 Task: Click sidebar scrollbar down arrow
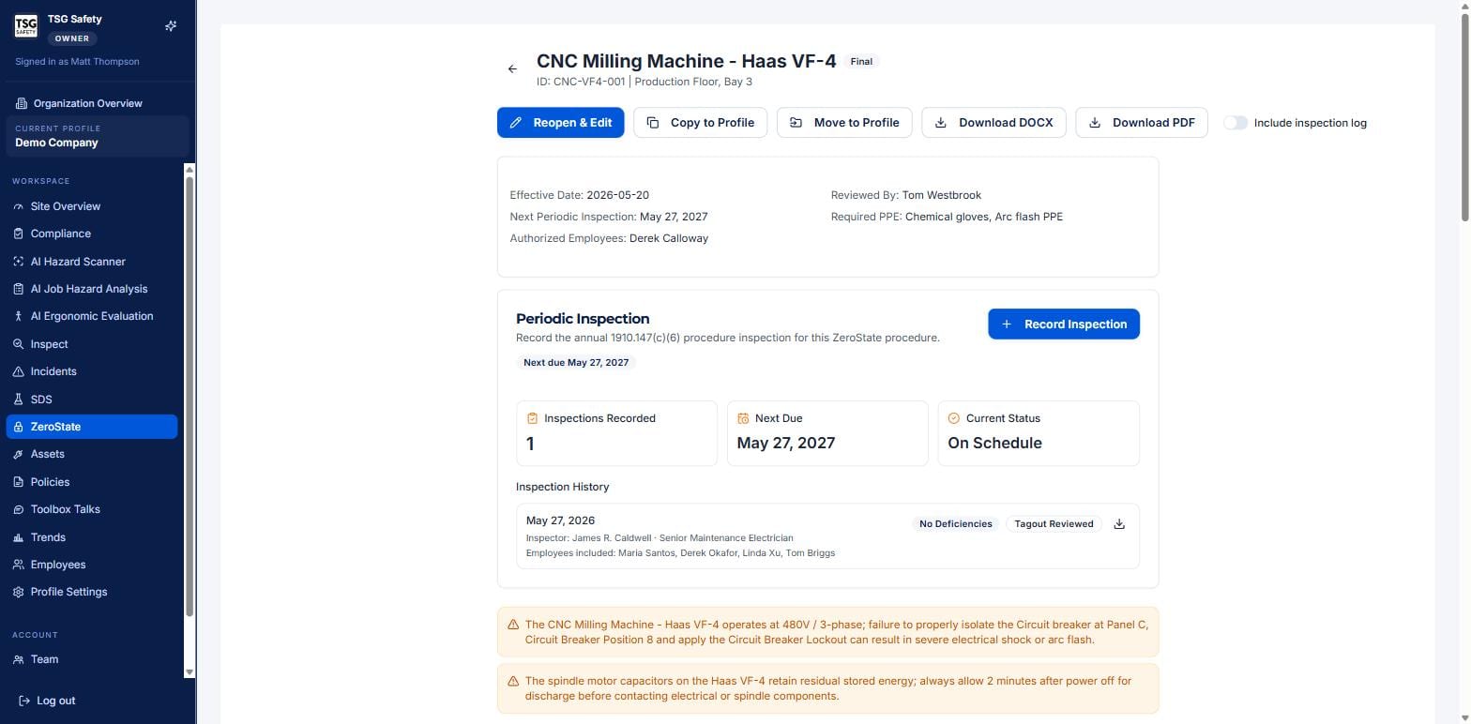190,672
